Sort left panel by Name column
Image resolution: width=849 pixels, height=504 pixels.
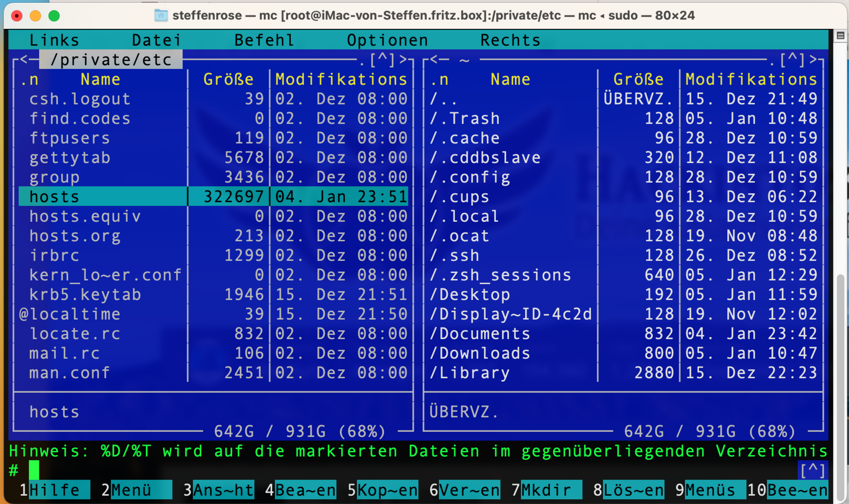[x=100, y=80]
